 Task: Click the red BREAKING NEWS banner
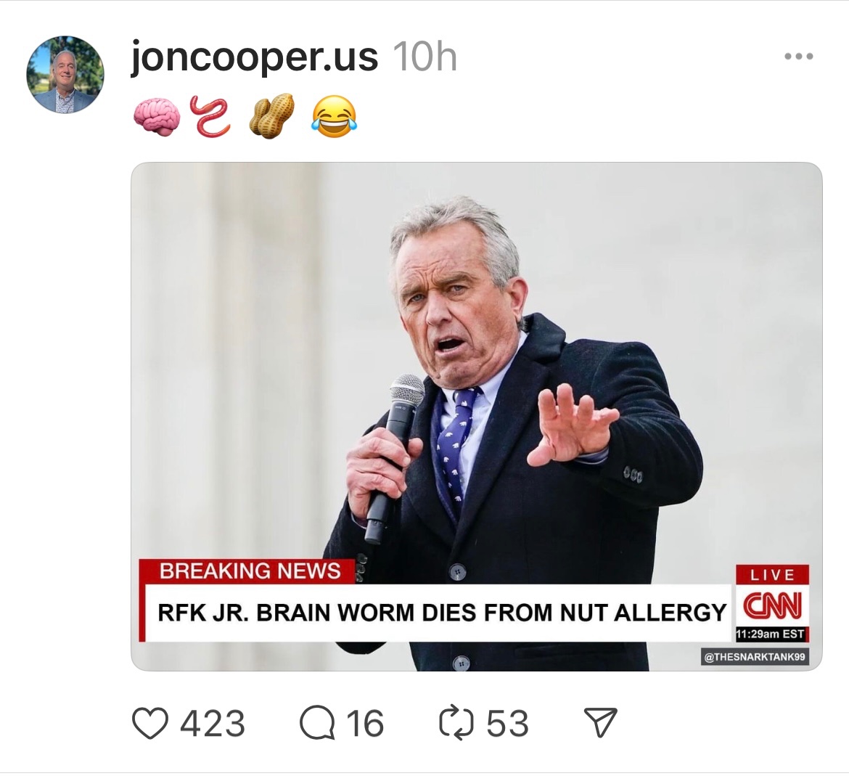(250, 571)
